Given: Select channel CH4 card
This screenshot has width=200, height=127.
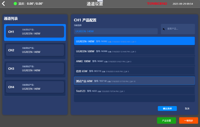Looking at the screenshot, I should pyautogui.click(x=35, y=87).
